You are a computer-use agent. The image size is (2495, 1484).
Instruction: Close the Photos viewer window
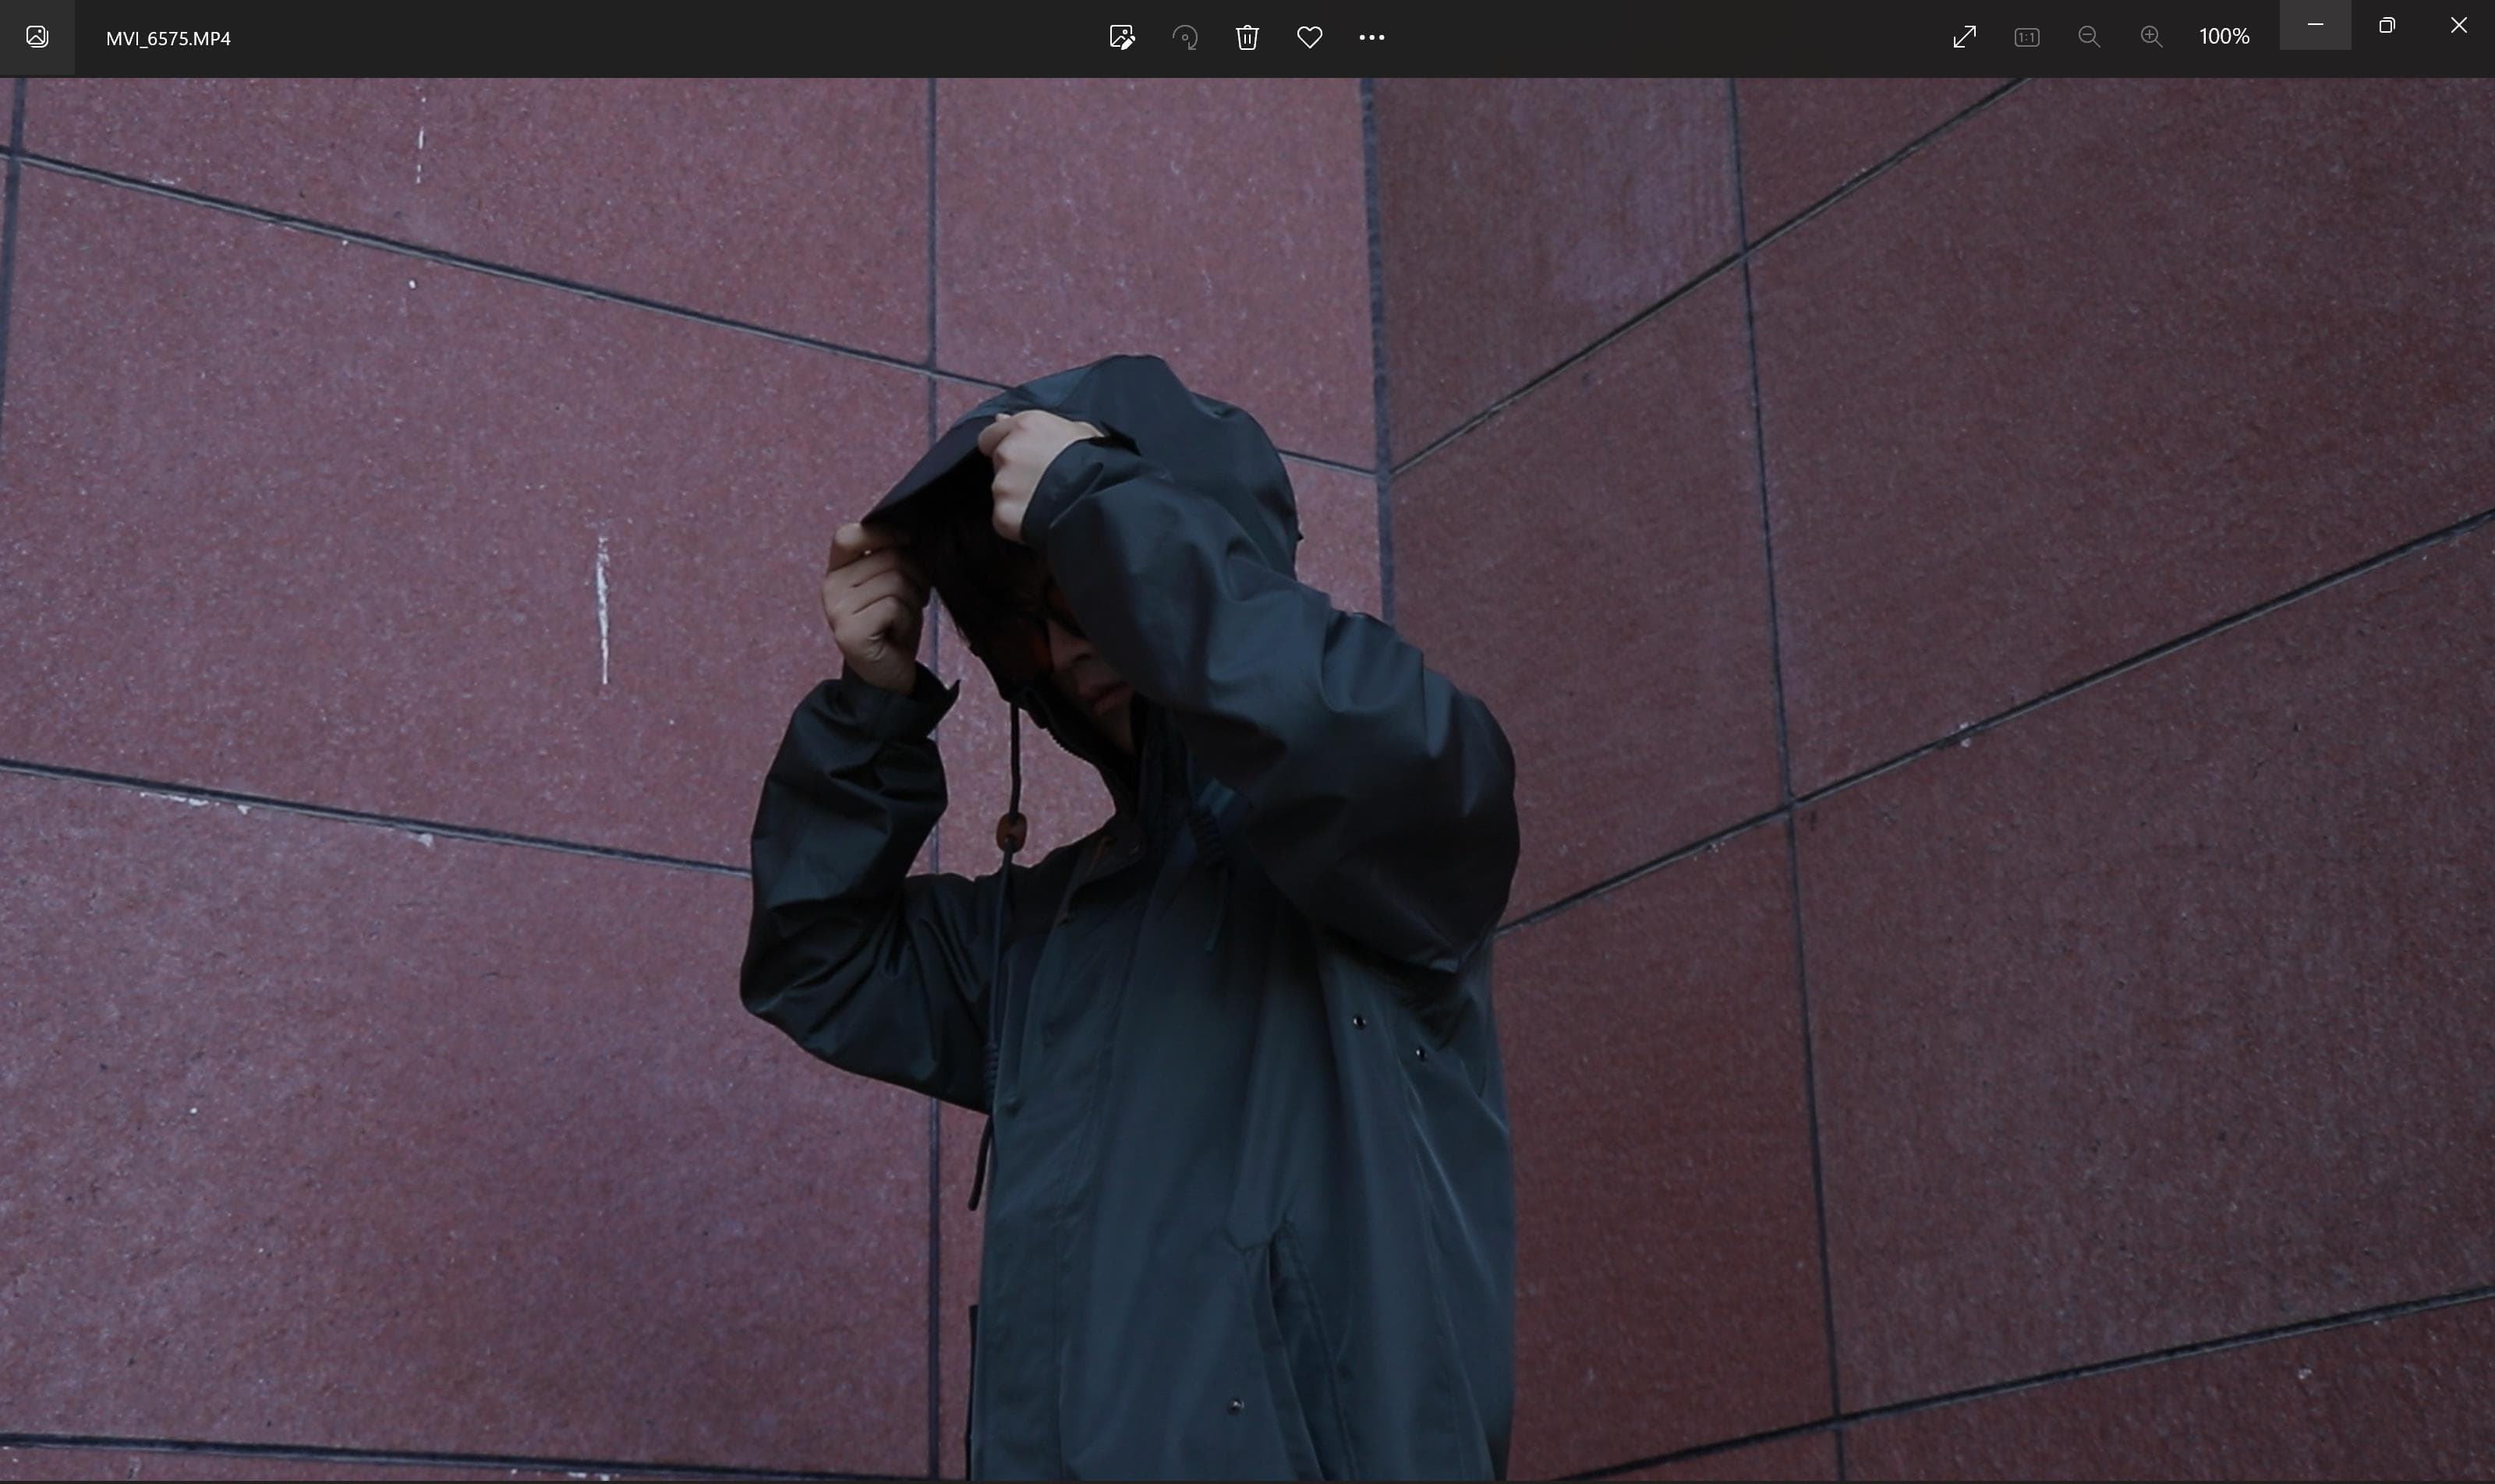tap(2458, 25)
